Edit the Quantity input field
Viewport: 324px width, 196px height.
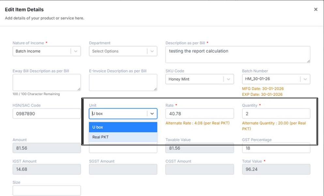[276, 114]
